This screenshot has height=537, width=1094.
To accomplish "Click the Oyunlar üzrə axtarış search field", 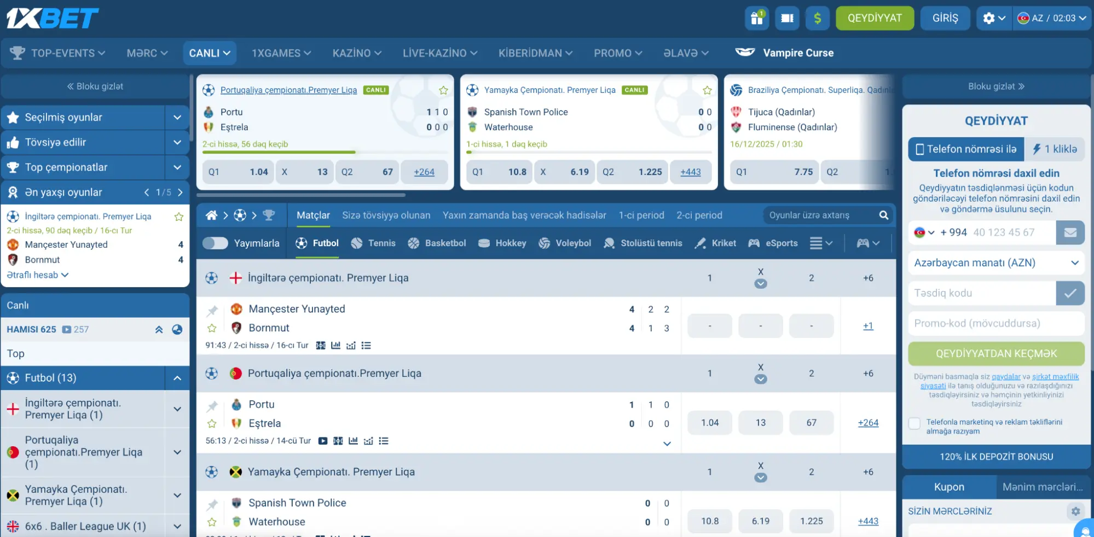I will (x=821, y=215).
